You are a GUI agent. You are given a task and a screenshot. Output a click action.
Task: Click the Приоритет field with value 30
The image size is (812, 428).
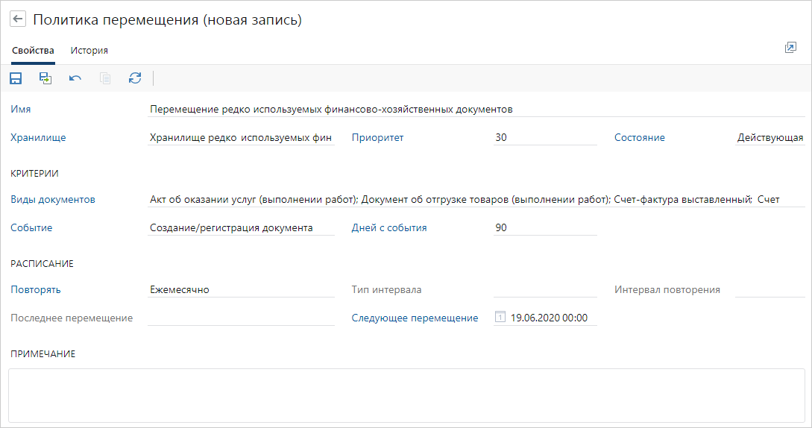pyautogui.click(x=544, y=138)
